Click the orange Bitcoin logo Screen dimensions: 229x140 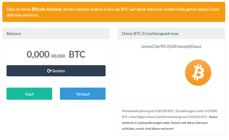point(198,73)
